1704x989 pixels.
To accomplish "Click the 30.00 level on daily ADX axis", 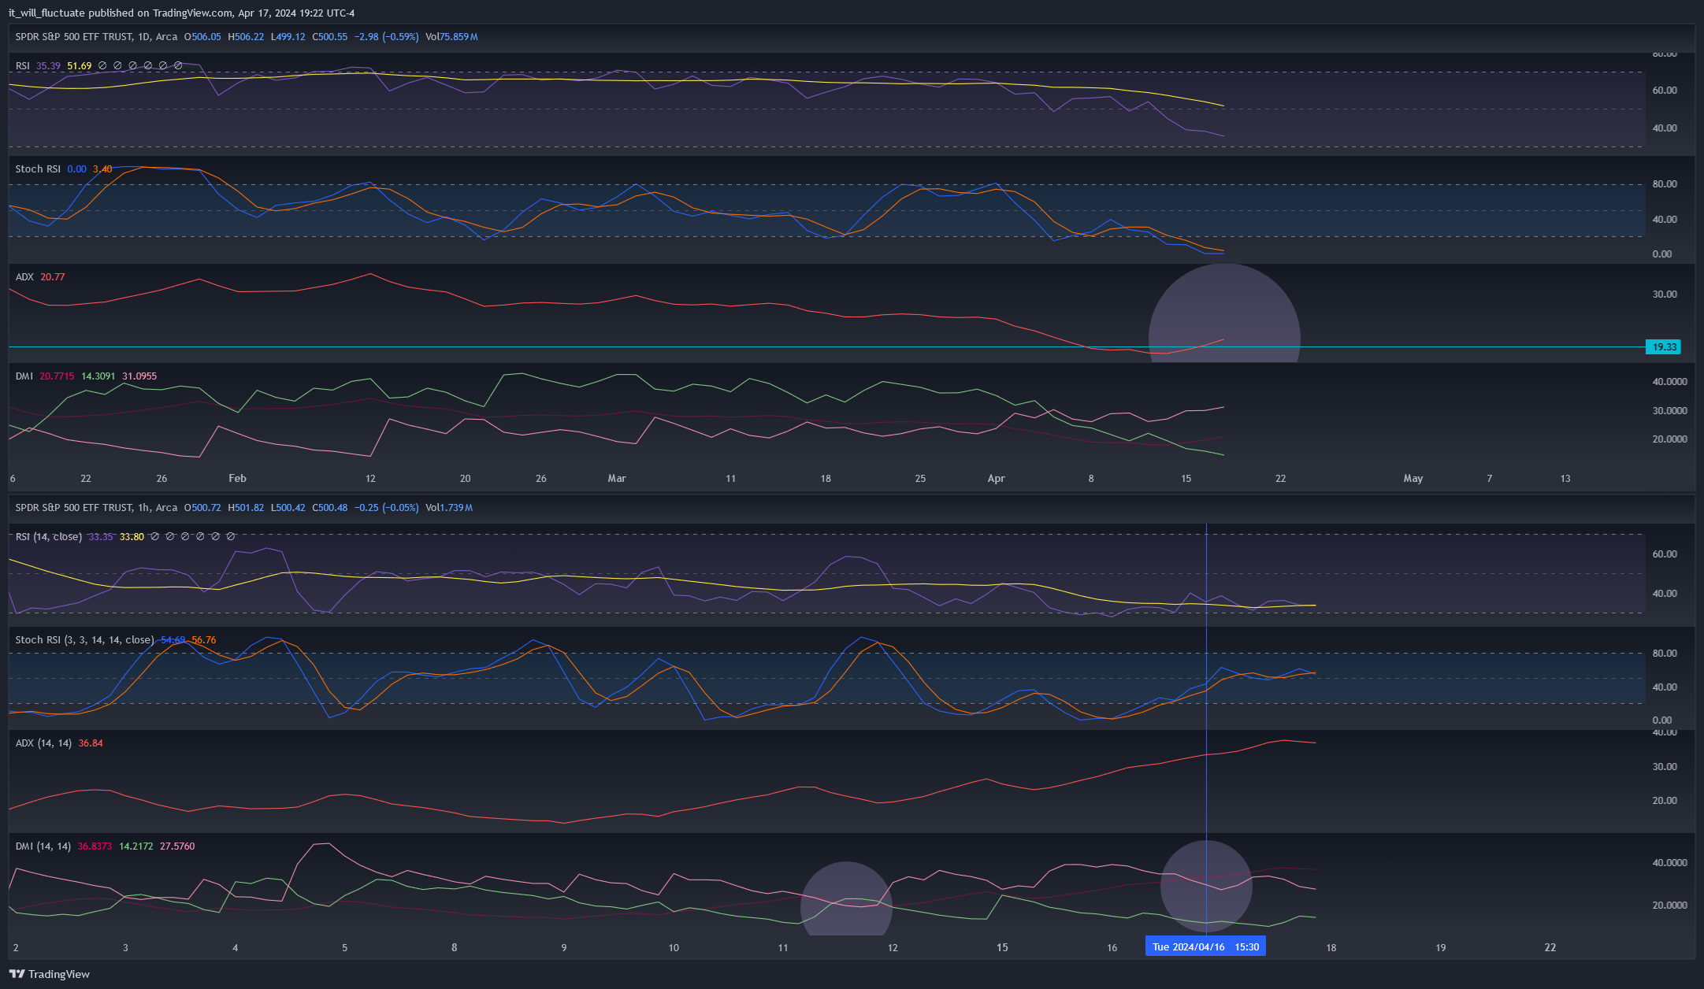I will click(1665, 294).
